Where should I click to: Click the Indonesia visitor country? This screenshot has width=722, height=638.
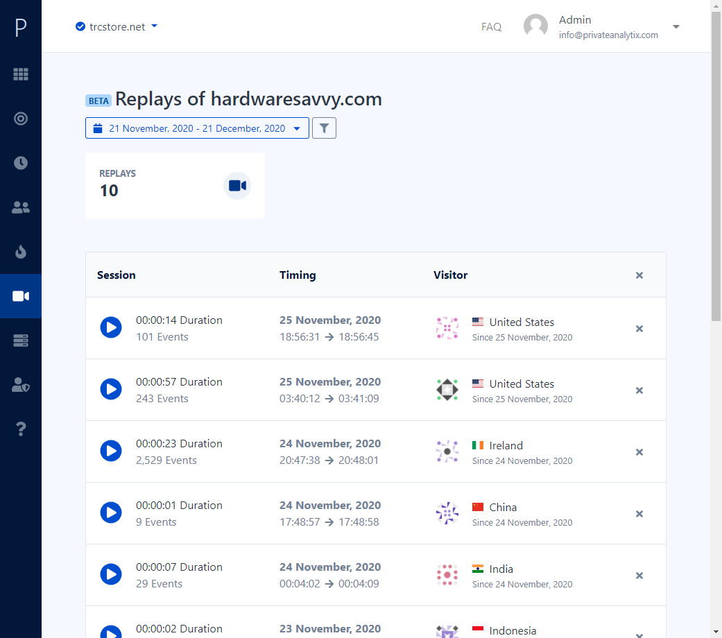513,630
